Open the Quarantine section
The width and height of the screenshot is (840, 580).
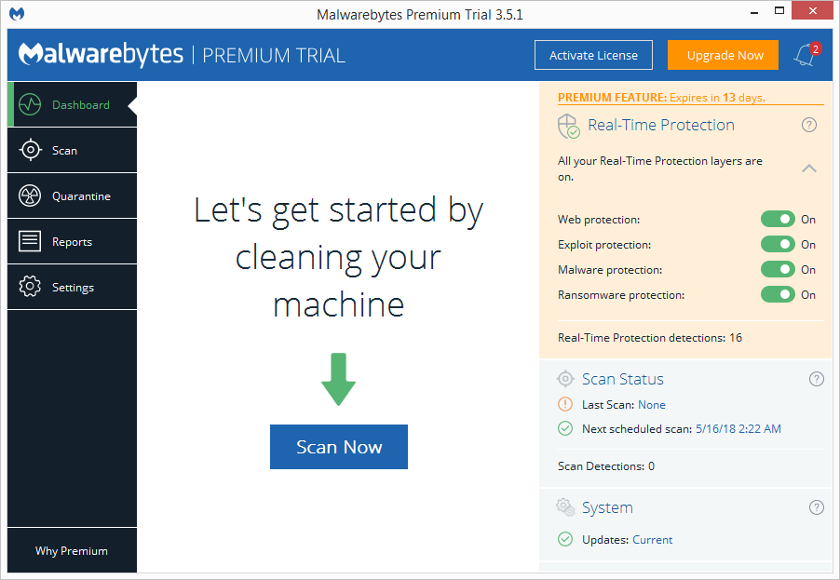click(73, 196)
